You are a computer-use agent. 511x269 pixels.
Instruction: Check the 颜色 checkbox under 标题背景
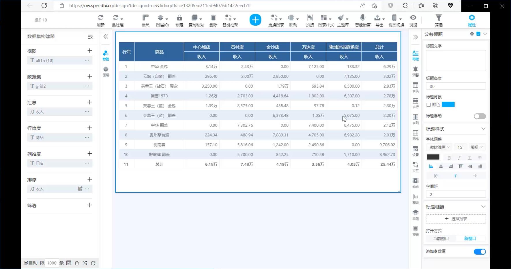(428, 105)
